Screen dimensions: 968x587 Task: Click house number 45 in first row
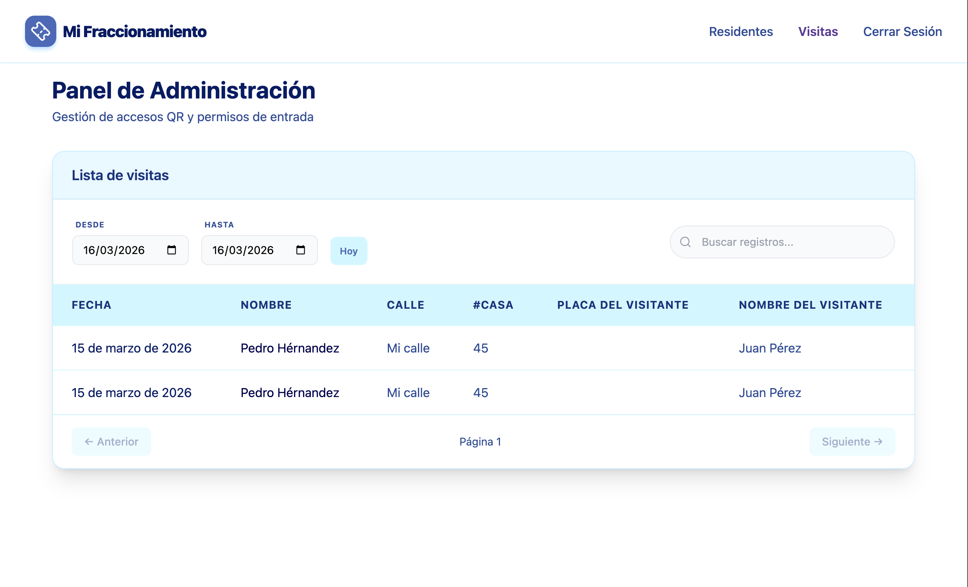tap(480, 348)
